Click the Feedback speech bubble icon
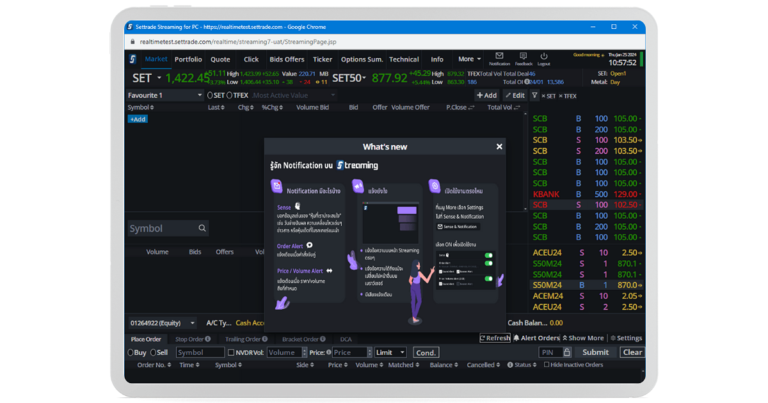The height and width of the screenshot is (403, 768). (x=523, y=56)
